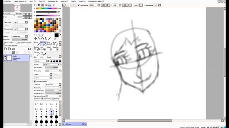Toggle the transparent color swatch switch
229x128 pixels.
tap(55, 39)
